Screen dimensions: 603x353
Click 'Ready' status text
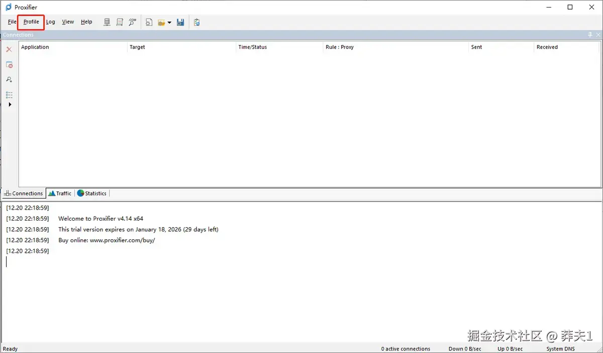[x=10, y=349]
